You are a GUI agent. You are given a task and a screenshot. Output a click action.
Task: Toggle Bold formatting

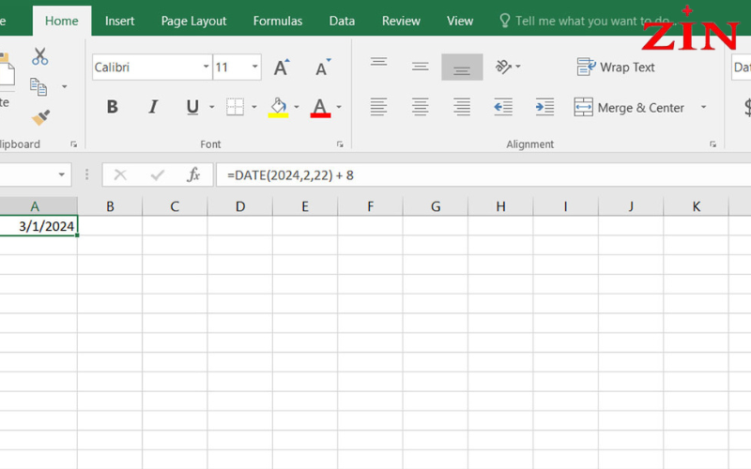point(112,107)
